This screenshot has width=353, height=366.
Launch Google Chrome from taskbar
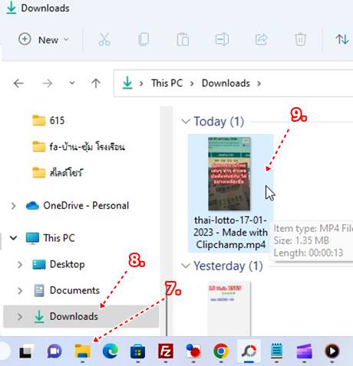click(221, 351)
